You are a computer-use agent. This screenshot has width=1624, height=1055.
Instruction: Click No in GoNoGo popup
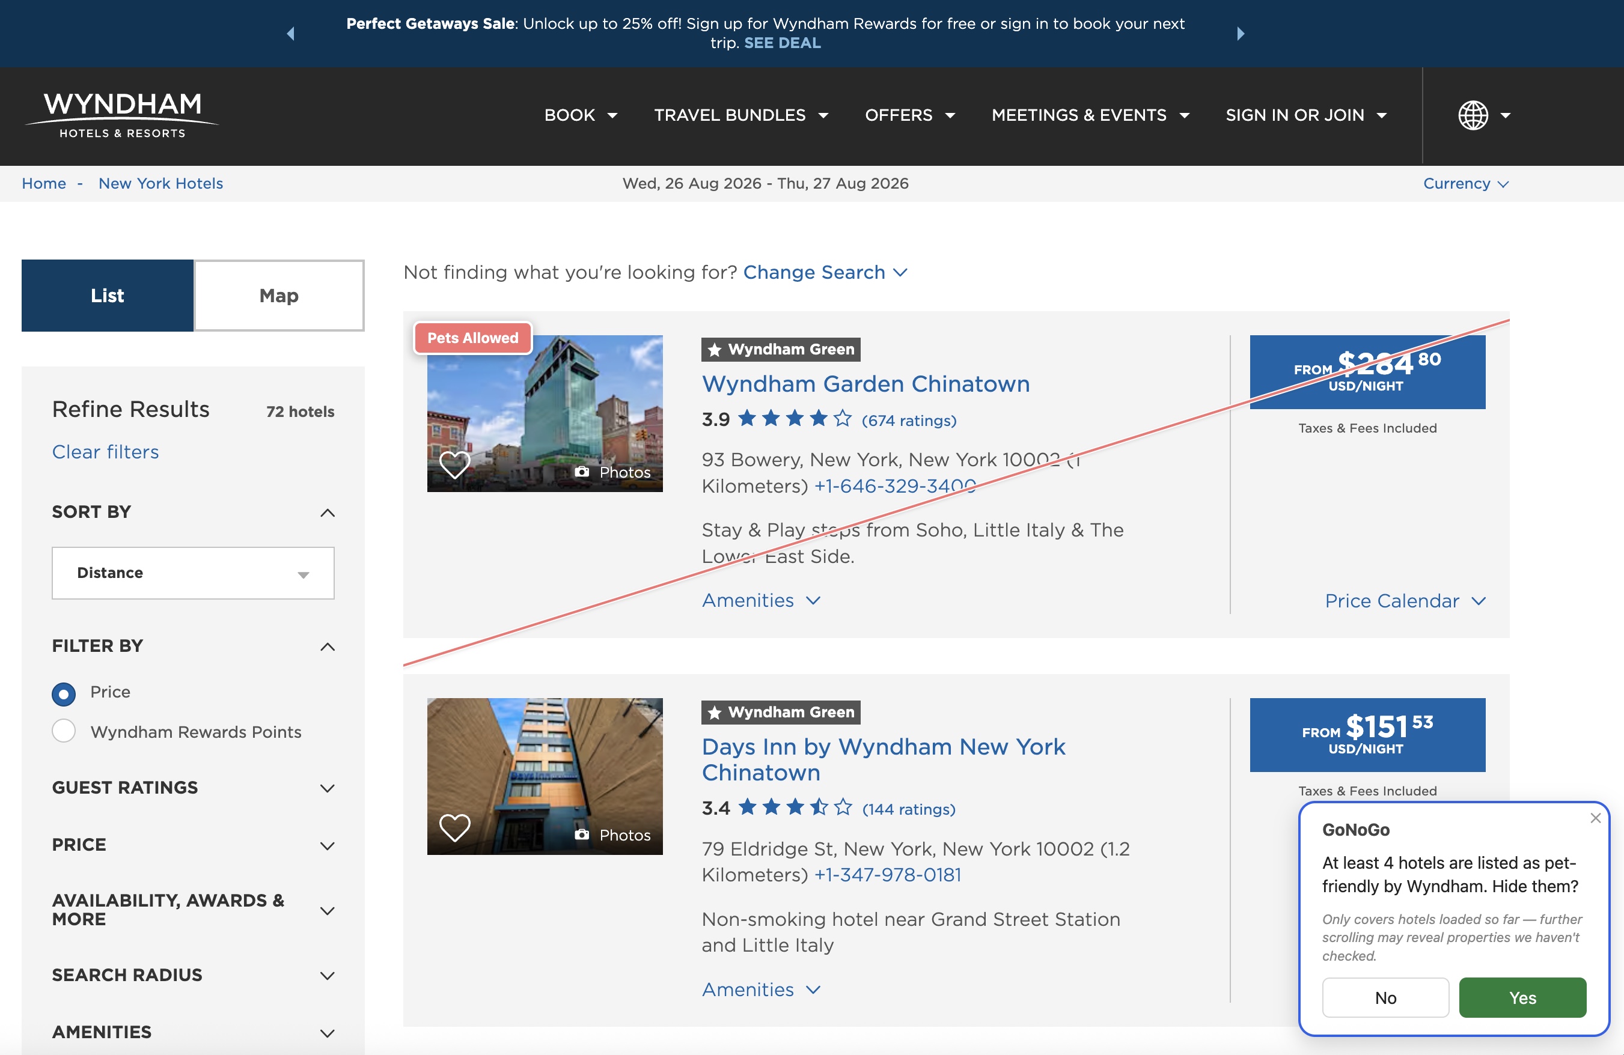(x=1385, y=998)
